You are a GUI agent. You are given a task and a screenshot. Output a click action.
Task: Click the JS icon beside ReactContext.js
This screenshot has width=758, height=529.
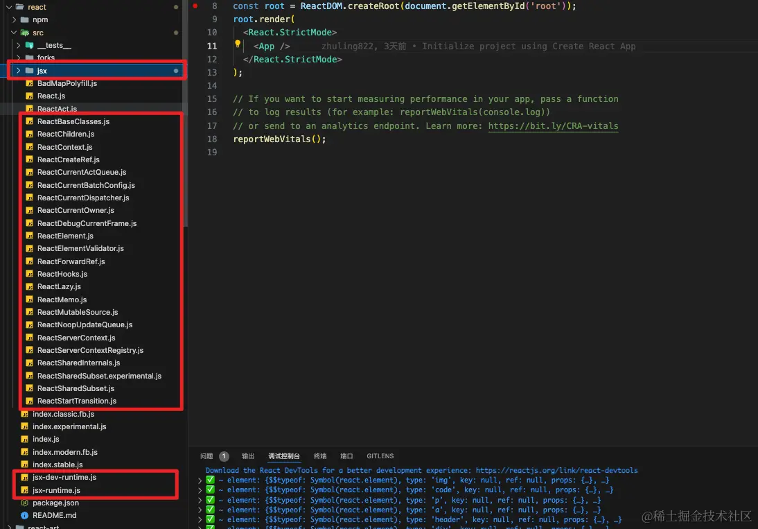click(x=30, y=147)
